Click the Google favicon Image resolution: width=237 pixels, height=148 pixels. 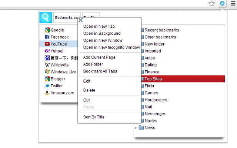(x=47, y=30)
